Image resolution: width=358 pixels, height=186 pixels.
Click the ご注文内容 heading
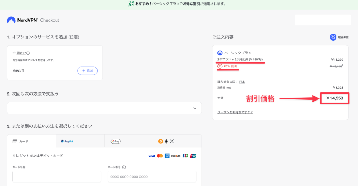coord(223,37)
